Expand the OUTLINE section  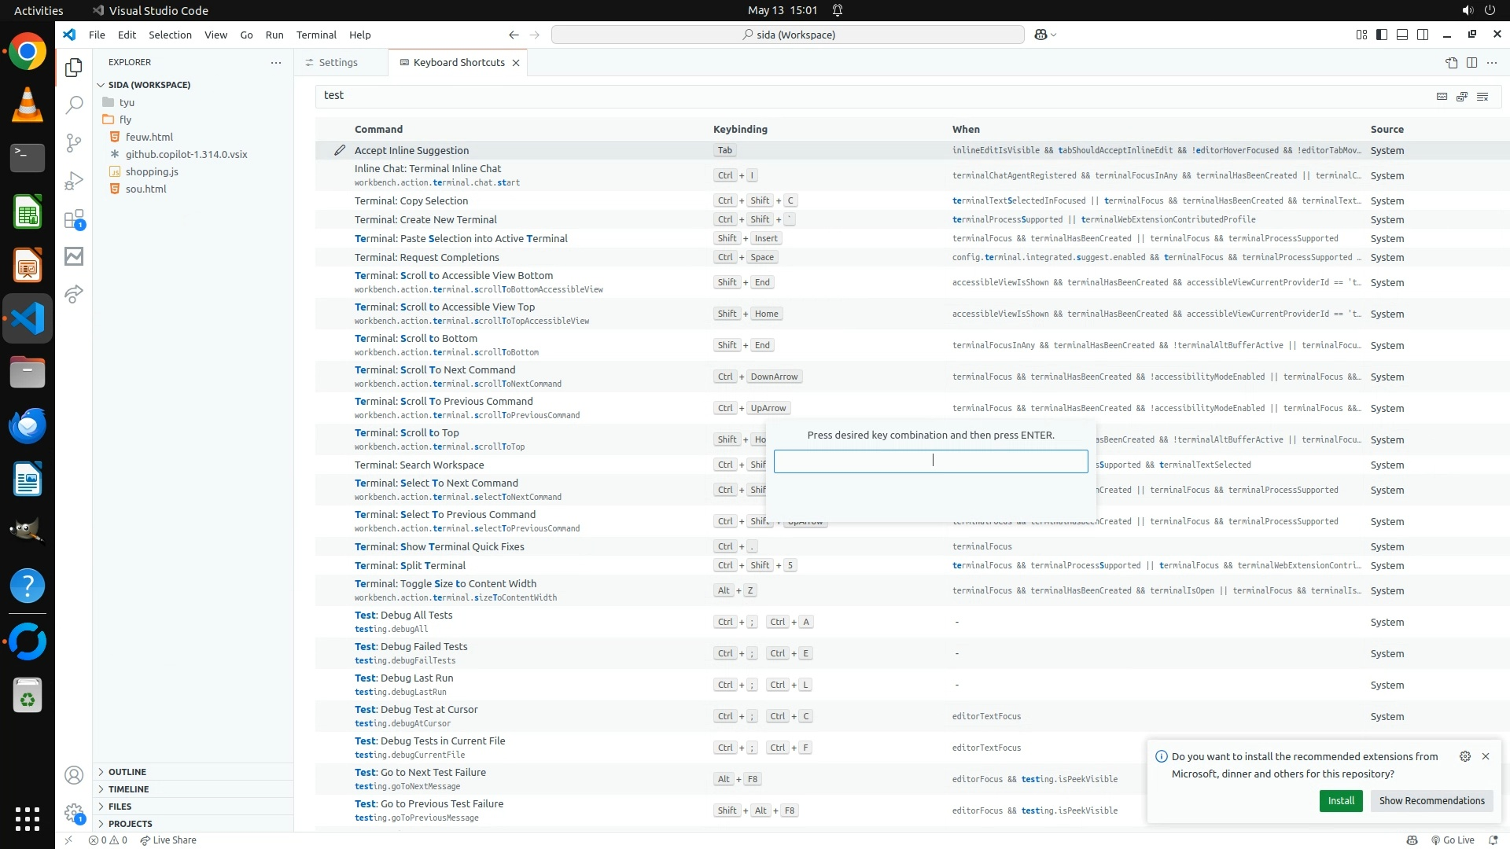pos(127,772)
